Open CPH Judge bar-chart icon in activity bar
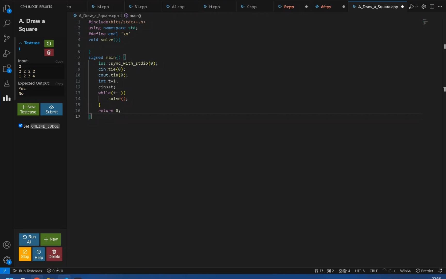Screen dimensions: 446x279 pos(7,98)
